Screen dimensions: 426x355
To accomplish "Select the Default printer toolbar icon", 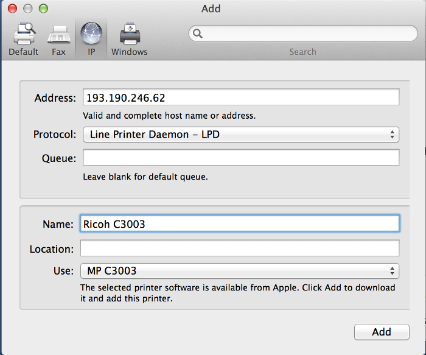I will [24, 39].
